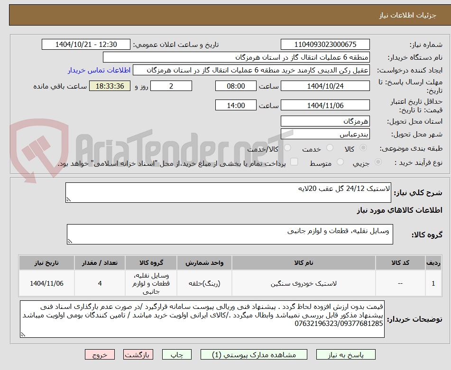
Task: Click the resize grip of شرح کلی نیاز box
Action: [68, 199]
